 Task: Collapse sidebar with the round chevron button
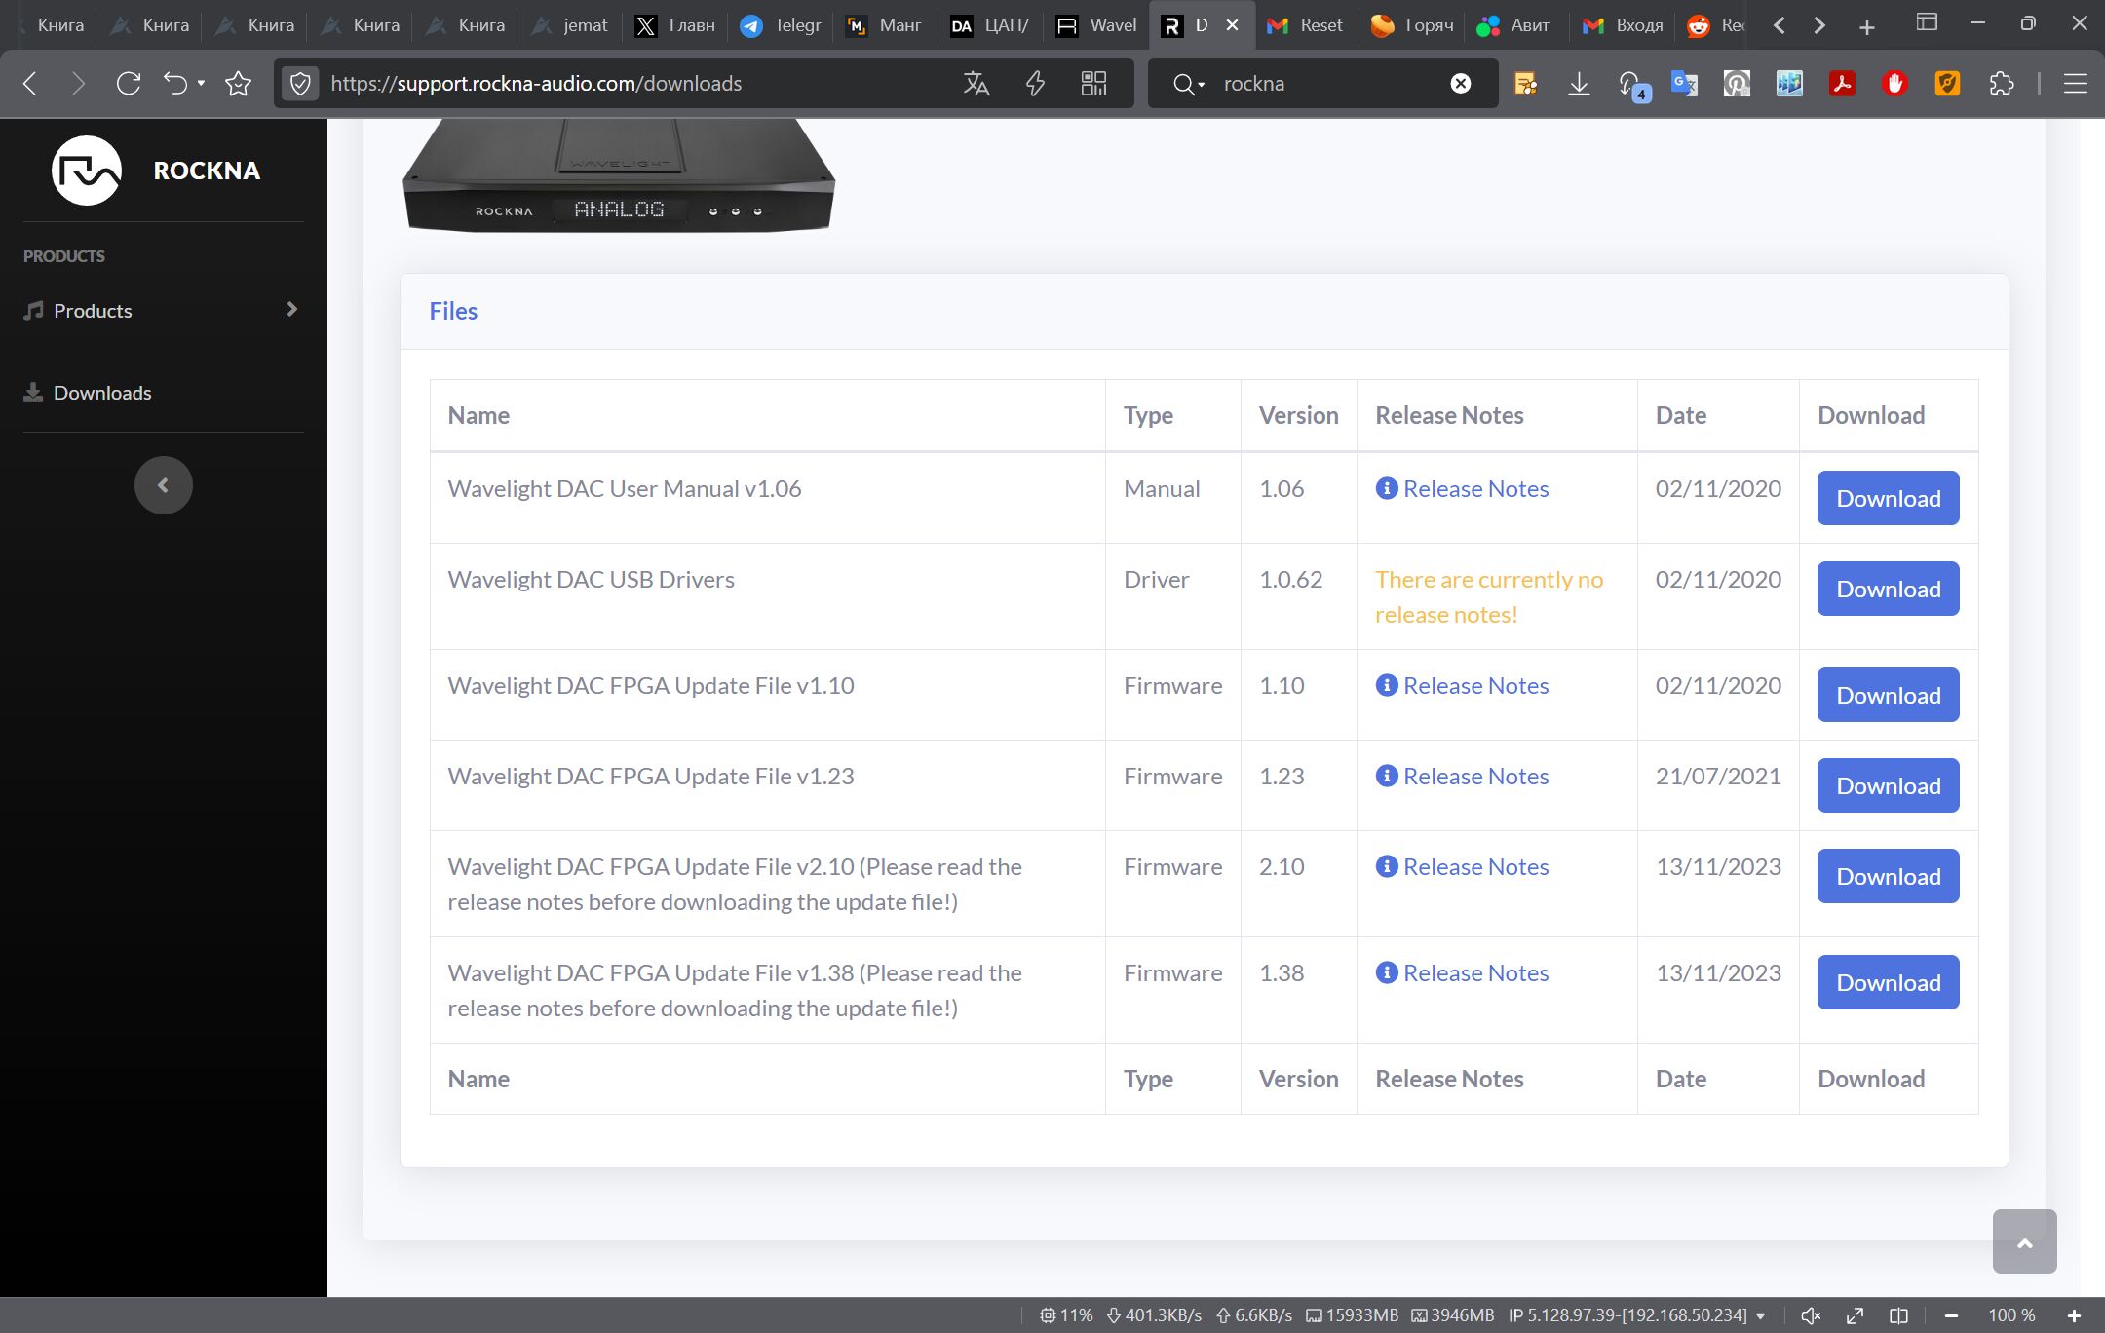click(x=163, y=485)
